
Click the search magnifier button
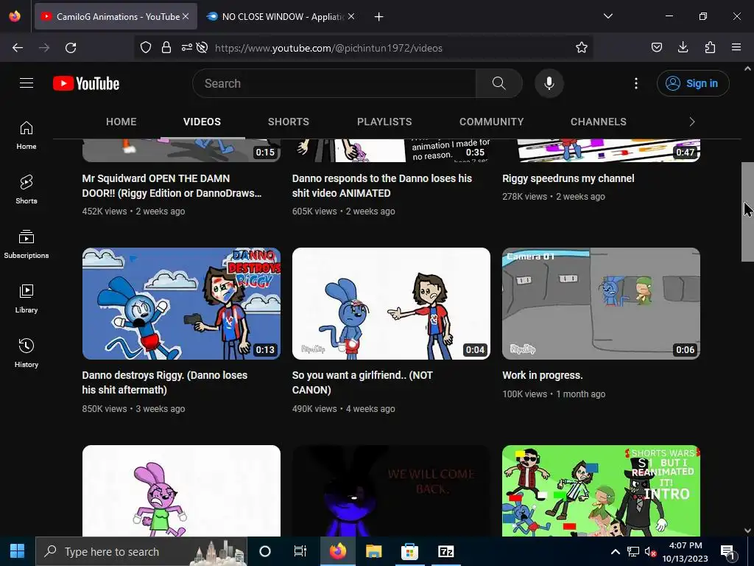click(x=498, y=83)
